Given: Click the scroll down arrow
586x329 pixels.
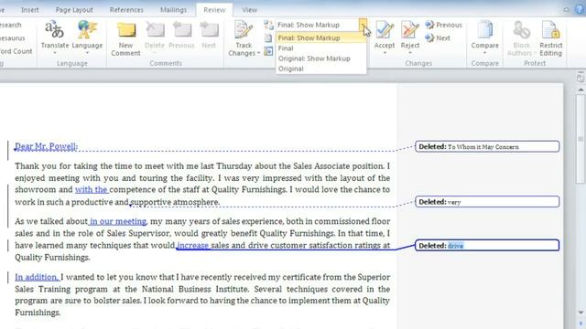Looking at the screenshot, I should tap(581, 313).
